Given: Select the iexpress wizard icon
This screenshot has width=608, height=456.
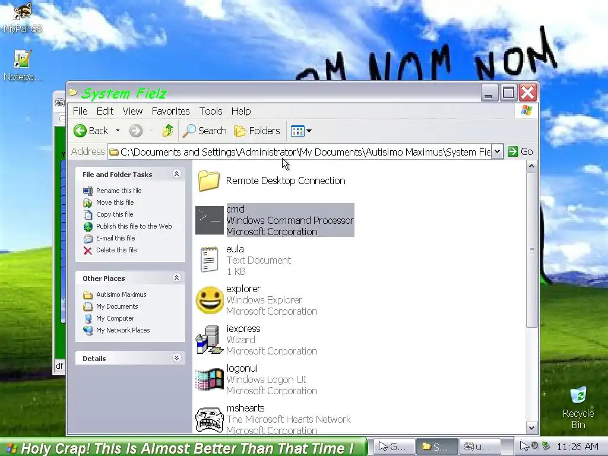Looking at the screenshot, I should 210,340.
